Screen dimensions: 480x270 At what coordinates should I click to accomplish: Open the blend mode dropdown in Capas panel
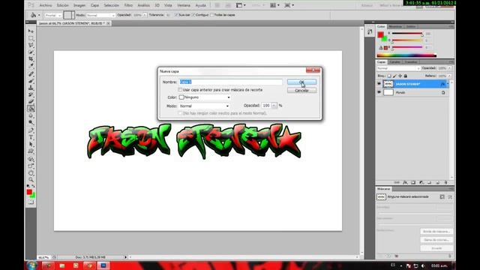[398, 68]
